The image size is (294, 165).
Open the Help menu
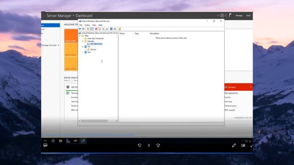pyautogui.click(x=100, y=25)
